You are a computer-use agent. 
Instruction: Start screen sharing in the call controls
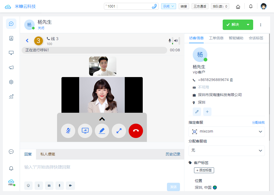pyautogui.click(x=85, y=131)
